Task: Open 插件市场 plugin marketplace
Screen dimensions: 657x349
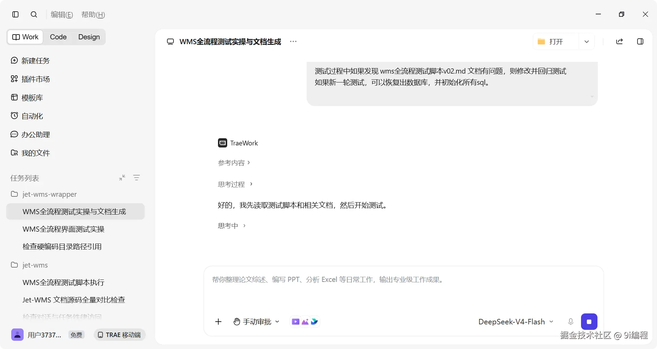Action: pyautogui.click(x=30, y=79)
